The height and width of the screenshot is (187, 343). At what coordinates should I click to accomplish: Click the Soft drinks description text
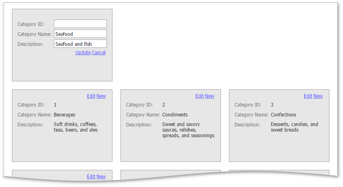click(76, 127)
